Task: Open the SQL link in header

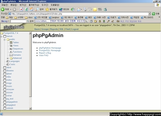Action: coord(61,29)
